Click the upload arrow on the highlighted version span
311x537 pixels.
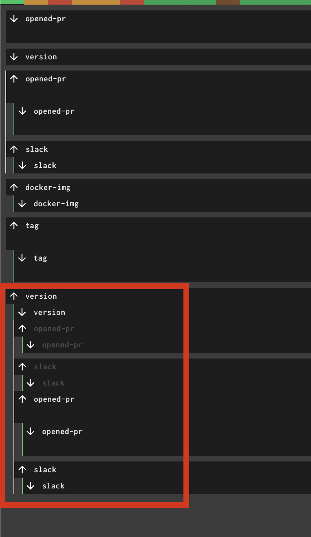pos(14,296)
